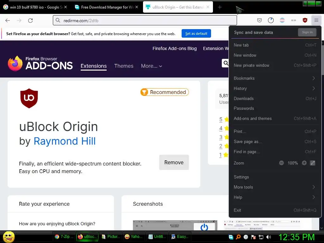Click the 5 star rating link
The height and width of the screenshot is (243, 324).
coord(221,119)
